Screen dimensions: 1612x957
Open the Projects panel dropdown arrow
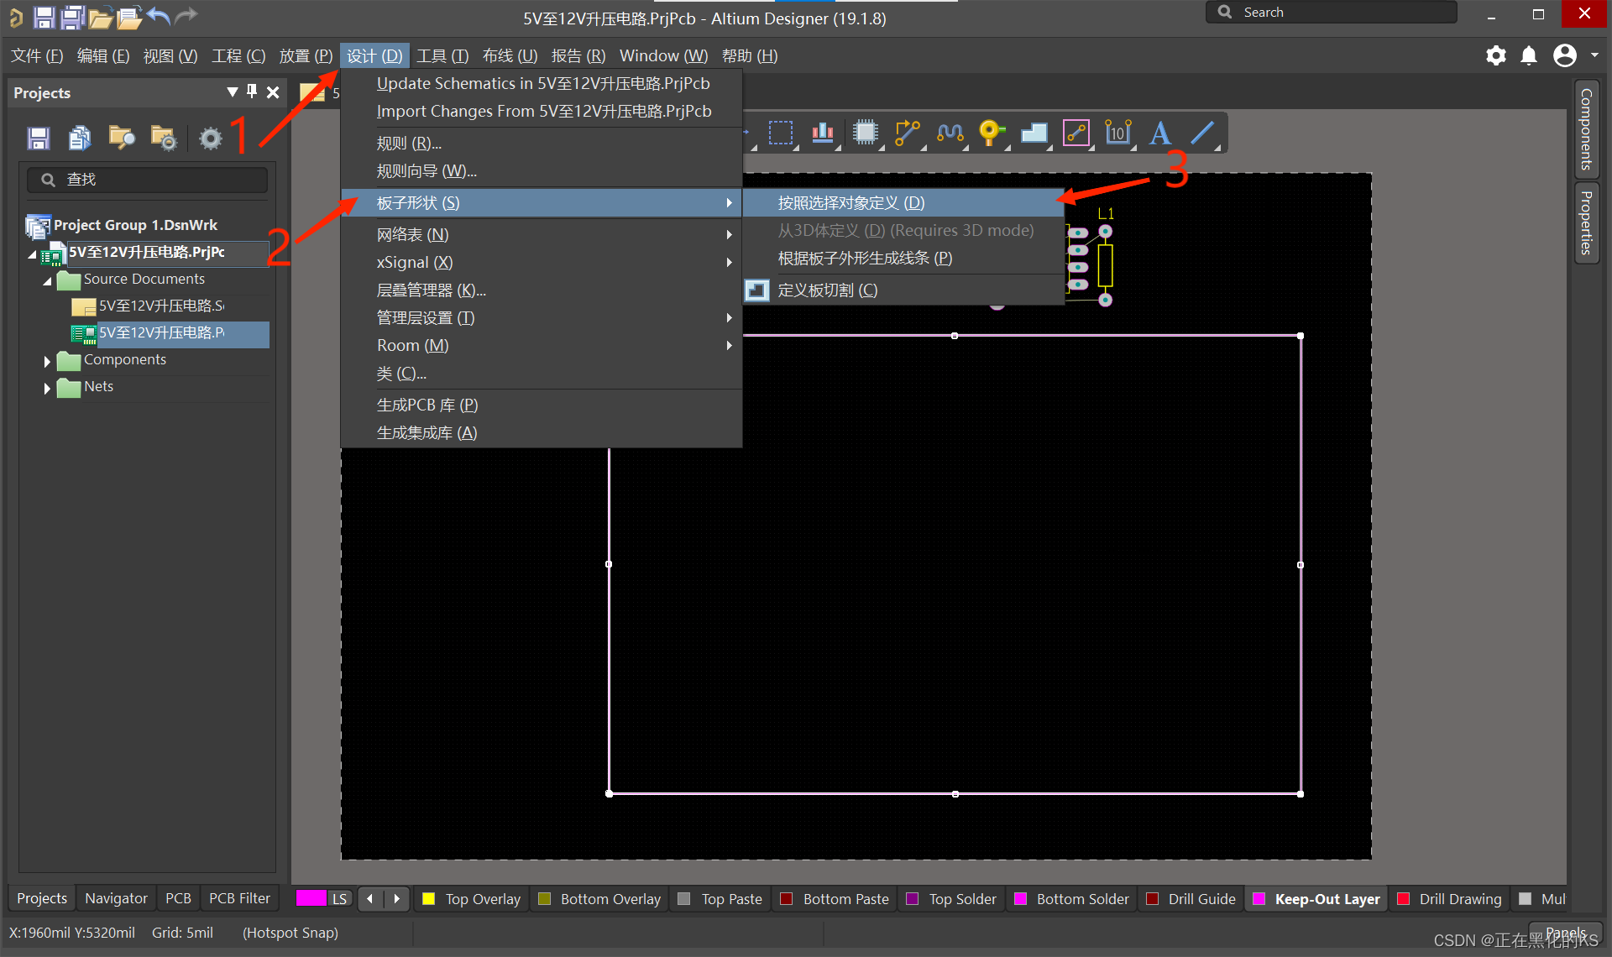click(233, 92)
